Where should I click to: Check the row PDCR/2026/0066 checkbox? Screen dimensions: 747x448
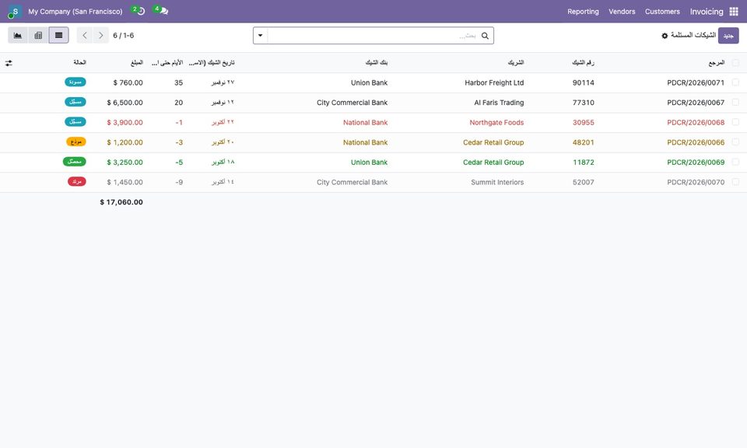pos(735,142)
